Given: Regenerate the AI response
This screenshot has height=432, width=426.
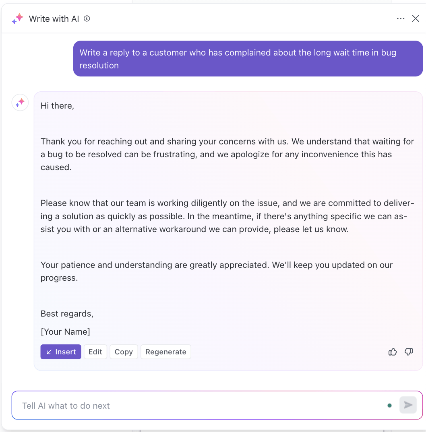Looking at the screenshot, I should click(x=166, y=352).
